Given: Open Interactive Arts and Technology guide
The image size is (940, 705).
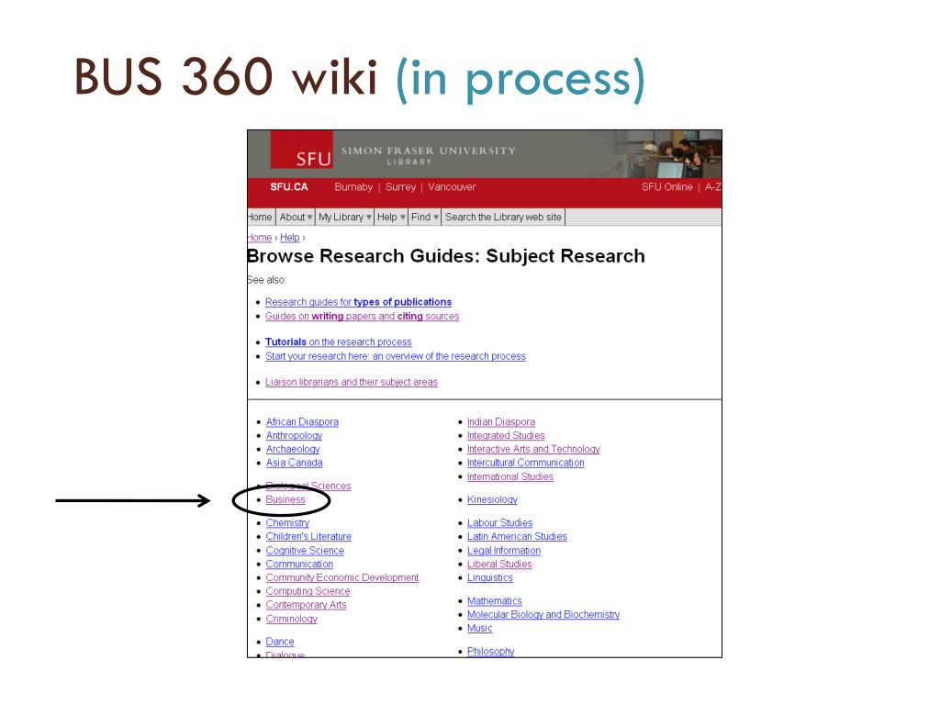Looking at the screenshot, I should pyautogui.click(x=533, y=449).
